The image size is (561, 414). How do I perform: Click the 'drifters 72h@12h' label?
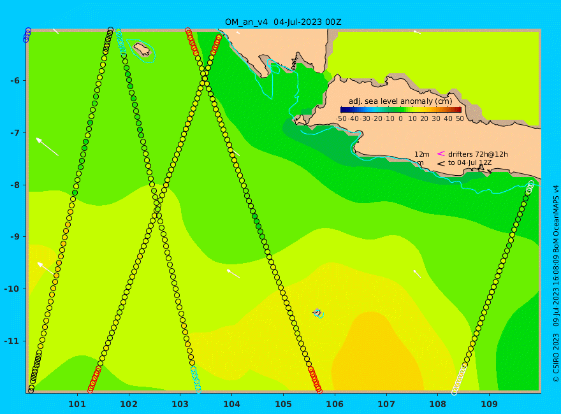(478, 154)
